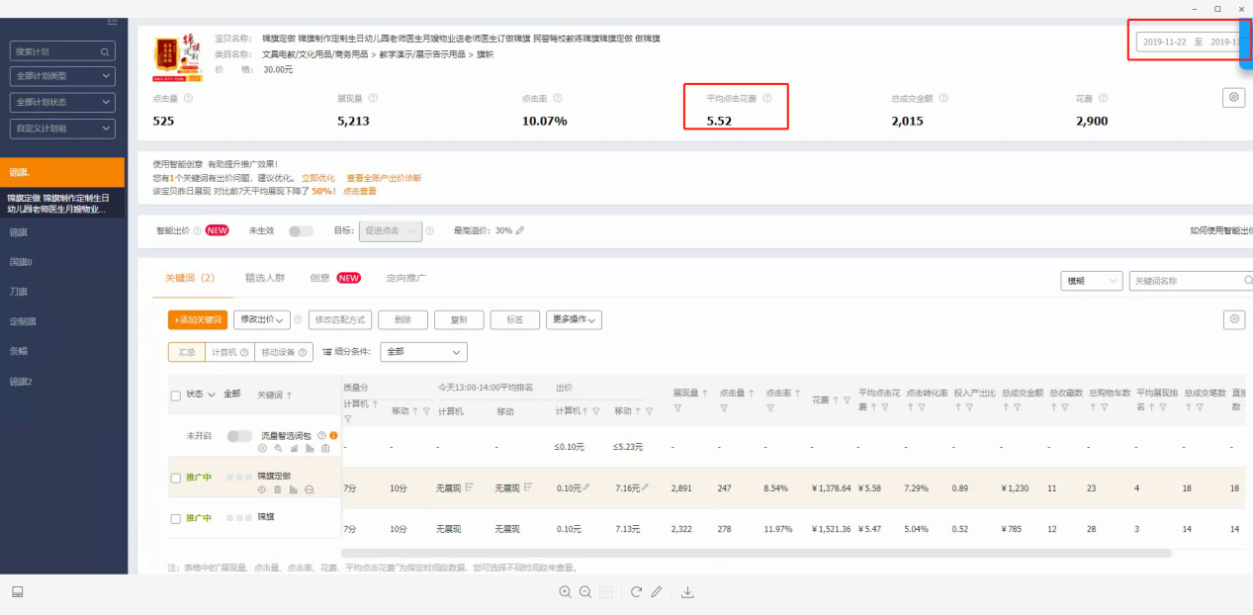Open the gear settings beside 花费 metric
Screen dimensions: 1253x615
(x=1232, y=97)
